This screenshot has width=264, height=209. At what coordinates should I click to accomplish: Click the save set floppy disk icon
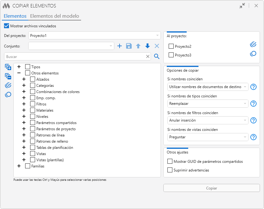tap(129, 46)
